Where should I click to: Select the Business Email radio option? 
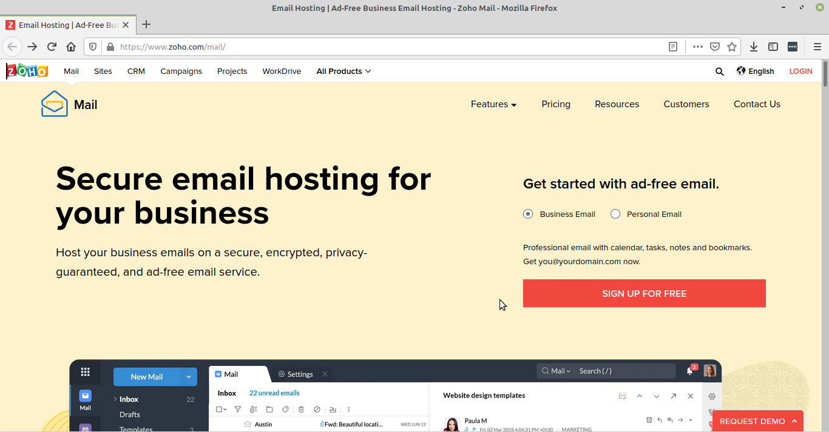point(528,214)
